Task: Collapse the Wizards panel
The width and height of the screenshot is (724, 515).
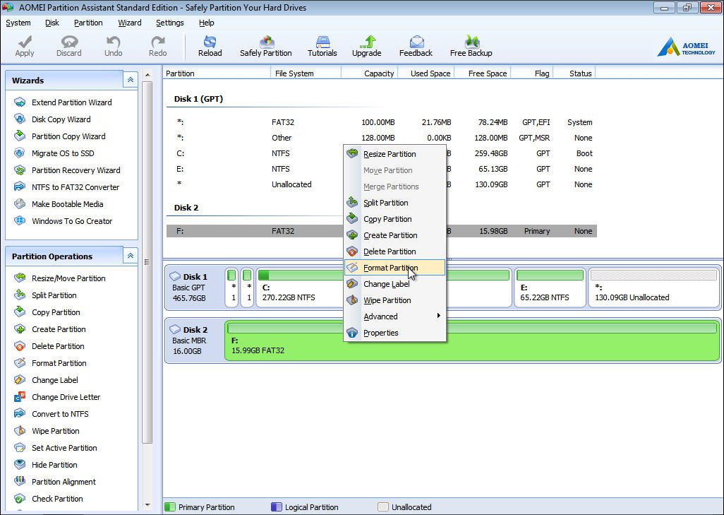Action: 130,81
